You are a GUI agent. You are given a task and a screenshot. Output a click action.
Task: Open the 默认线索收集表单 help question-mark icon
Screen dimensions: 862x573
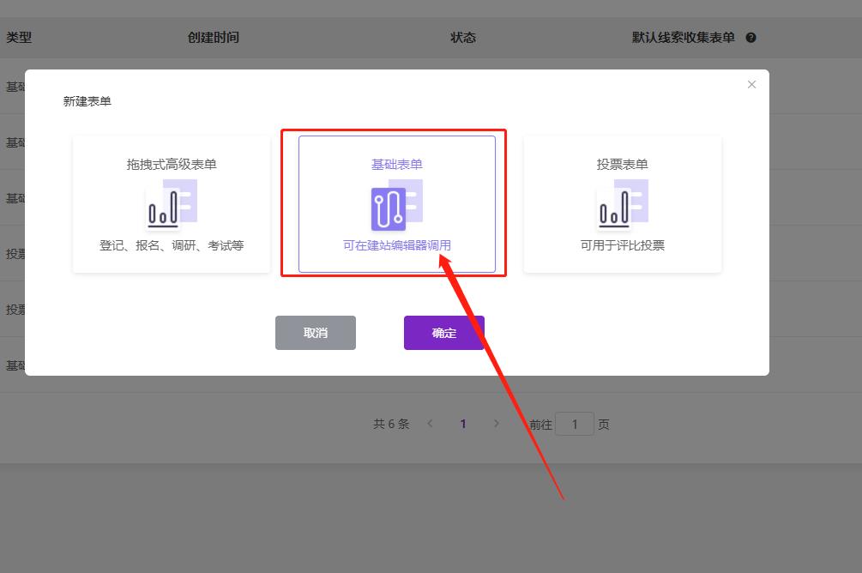point(752,37)
